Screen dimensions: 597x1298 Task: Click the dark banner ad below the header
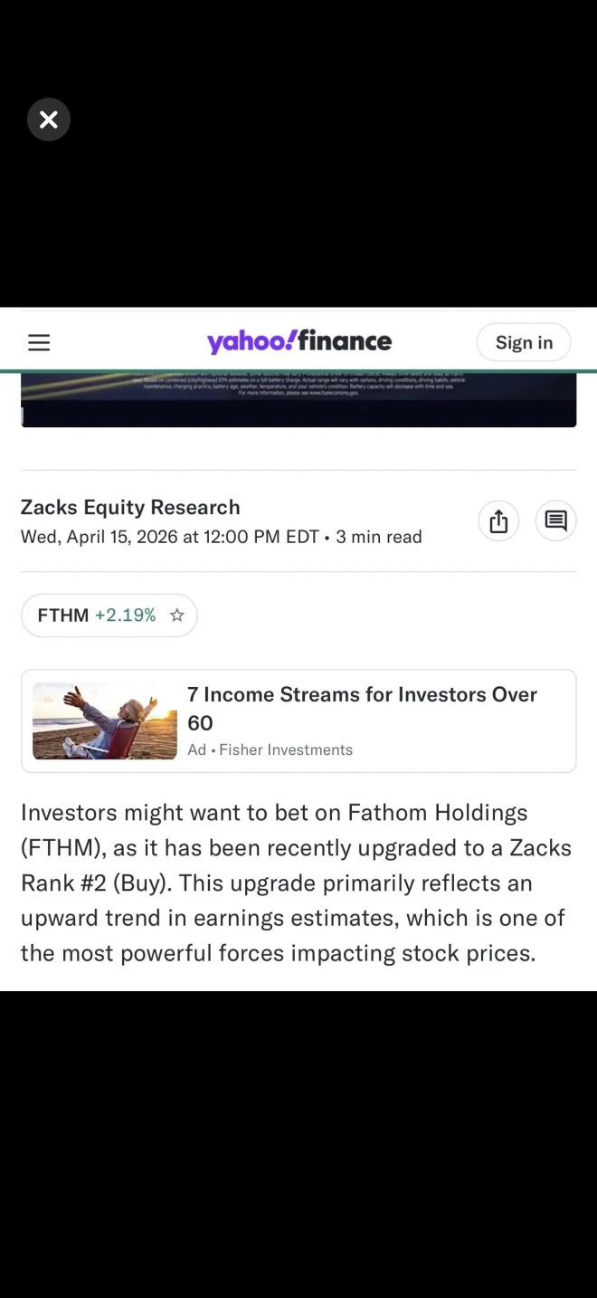(298, 399)
